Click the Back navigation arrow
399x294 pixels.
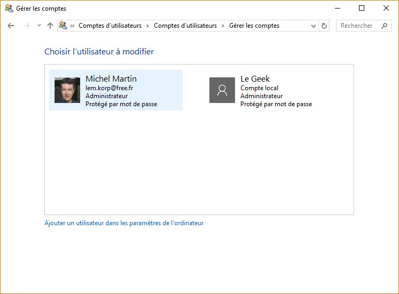(11, 26)
